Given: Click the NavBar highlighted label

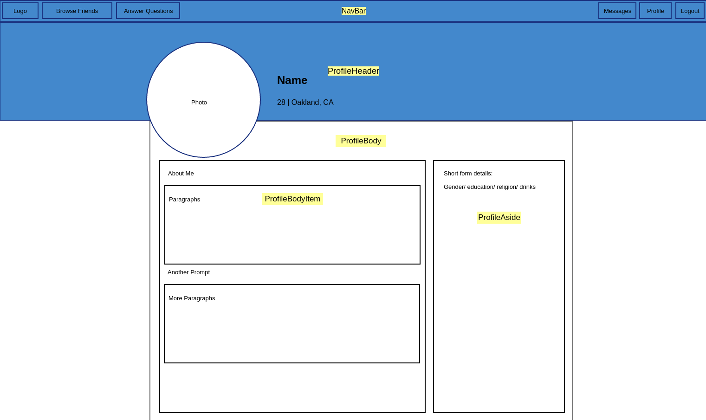Looking at the screenshot, I should [x=354, y=11].
